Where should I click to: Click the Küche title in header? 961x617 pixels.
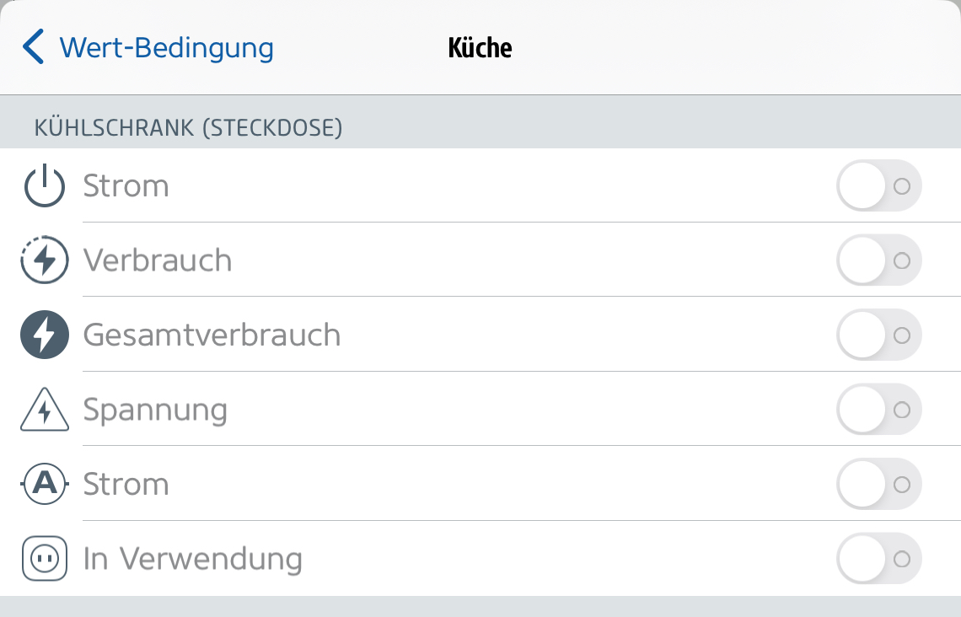pos(480,47)
